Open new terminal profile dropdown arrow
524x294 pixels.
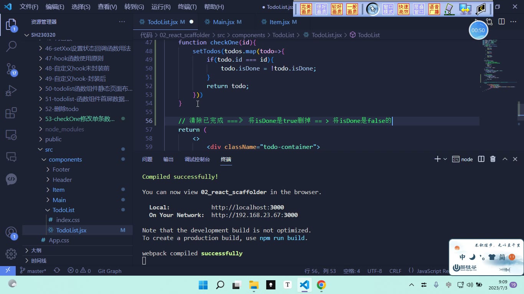pos(445,159)
